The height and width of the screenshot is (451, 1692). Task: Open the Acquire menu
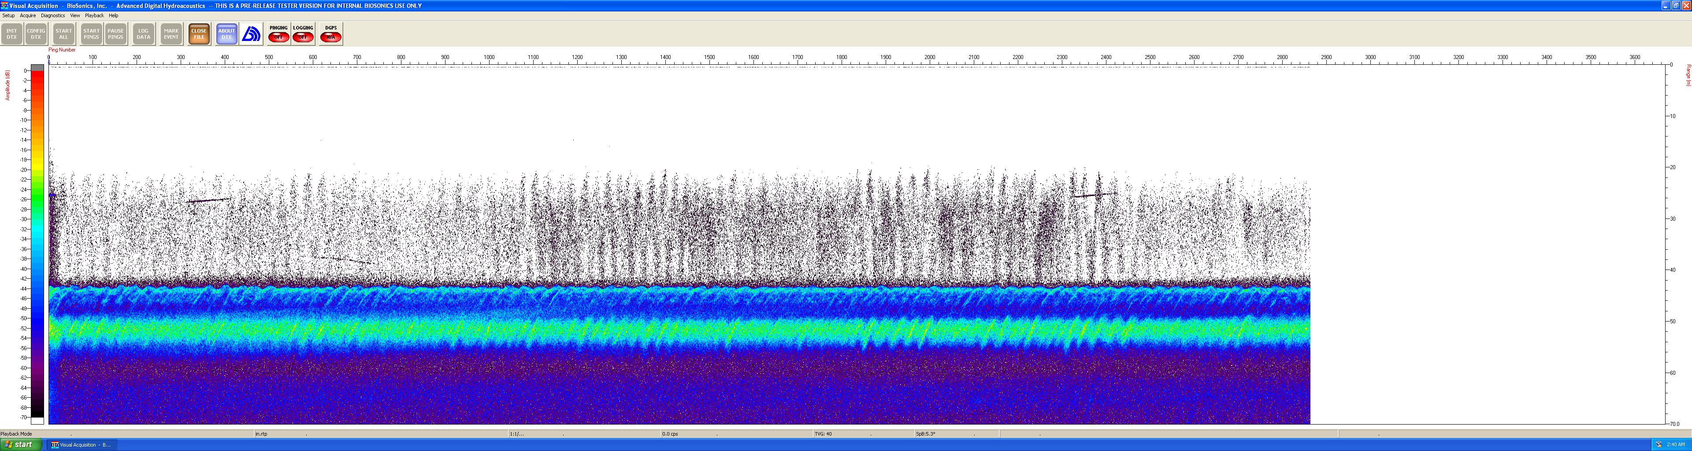(x=28, y=16)
